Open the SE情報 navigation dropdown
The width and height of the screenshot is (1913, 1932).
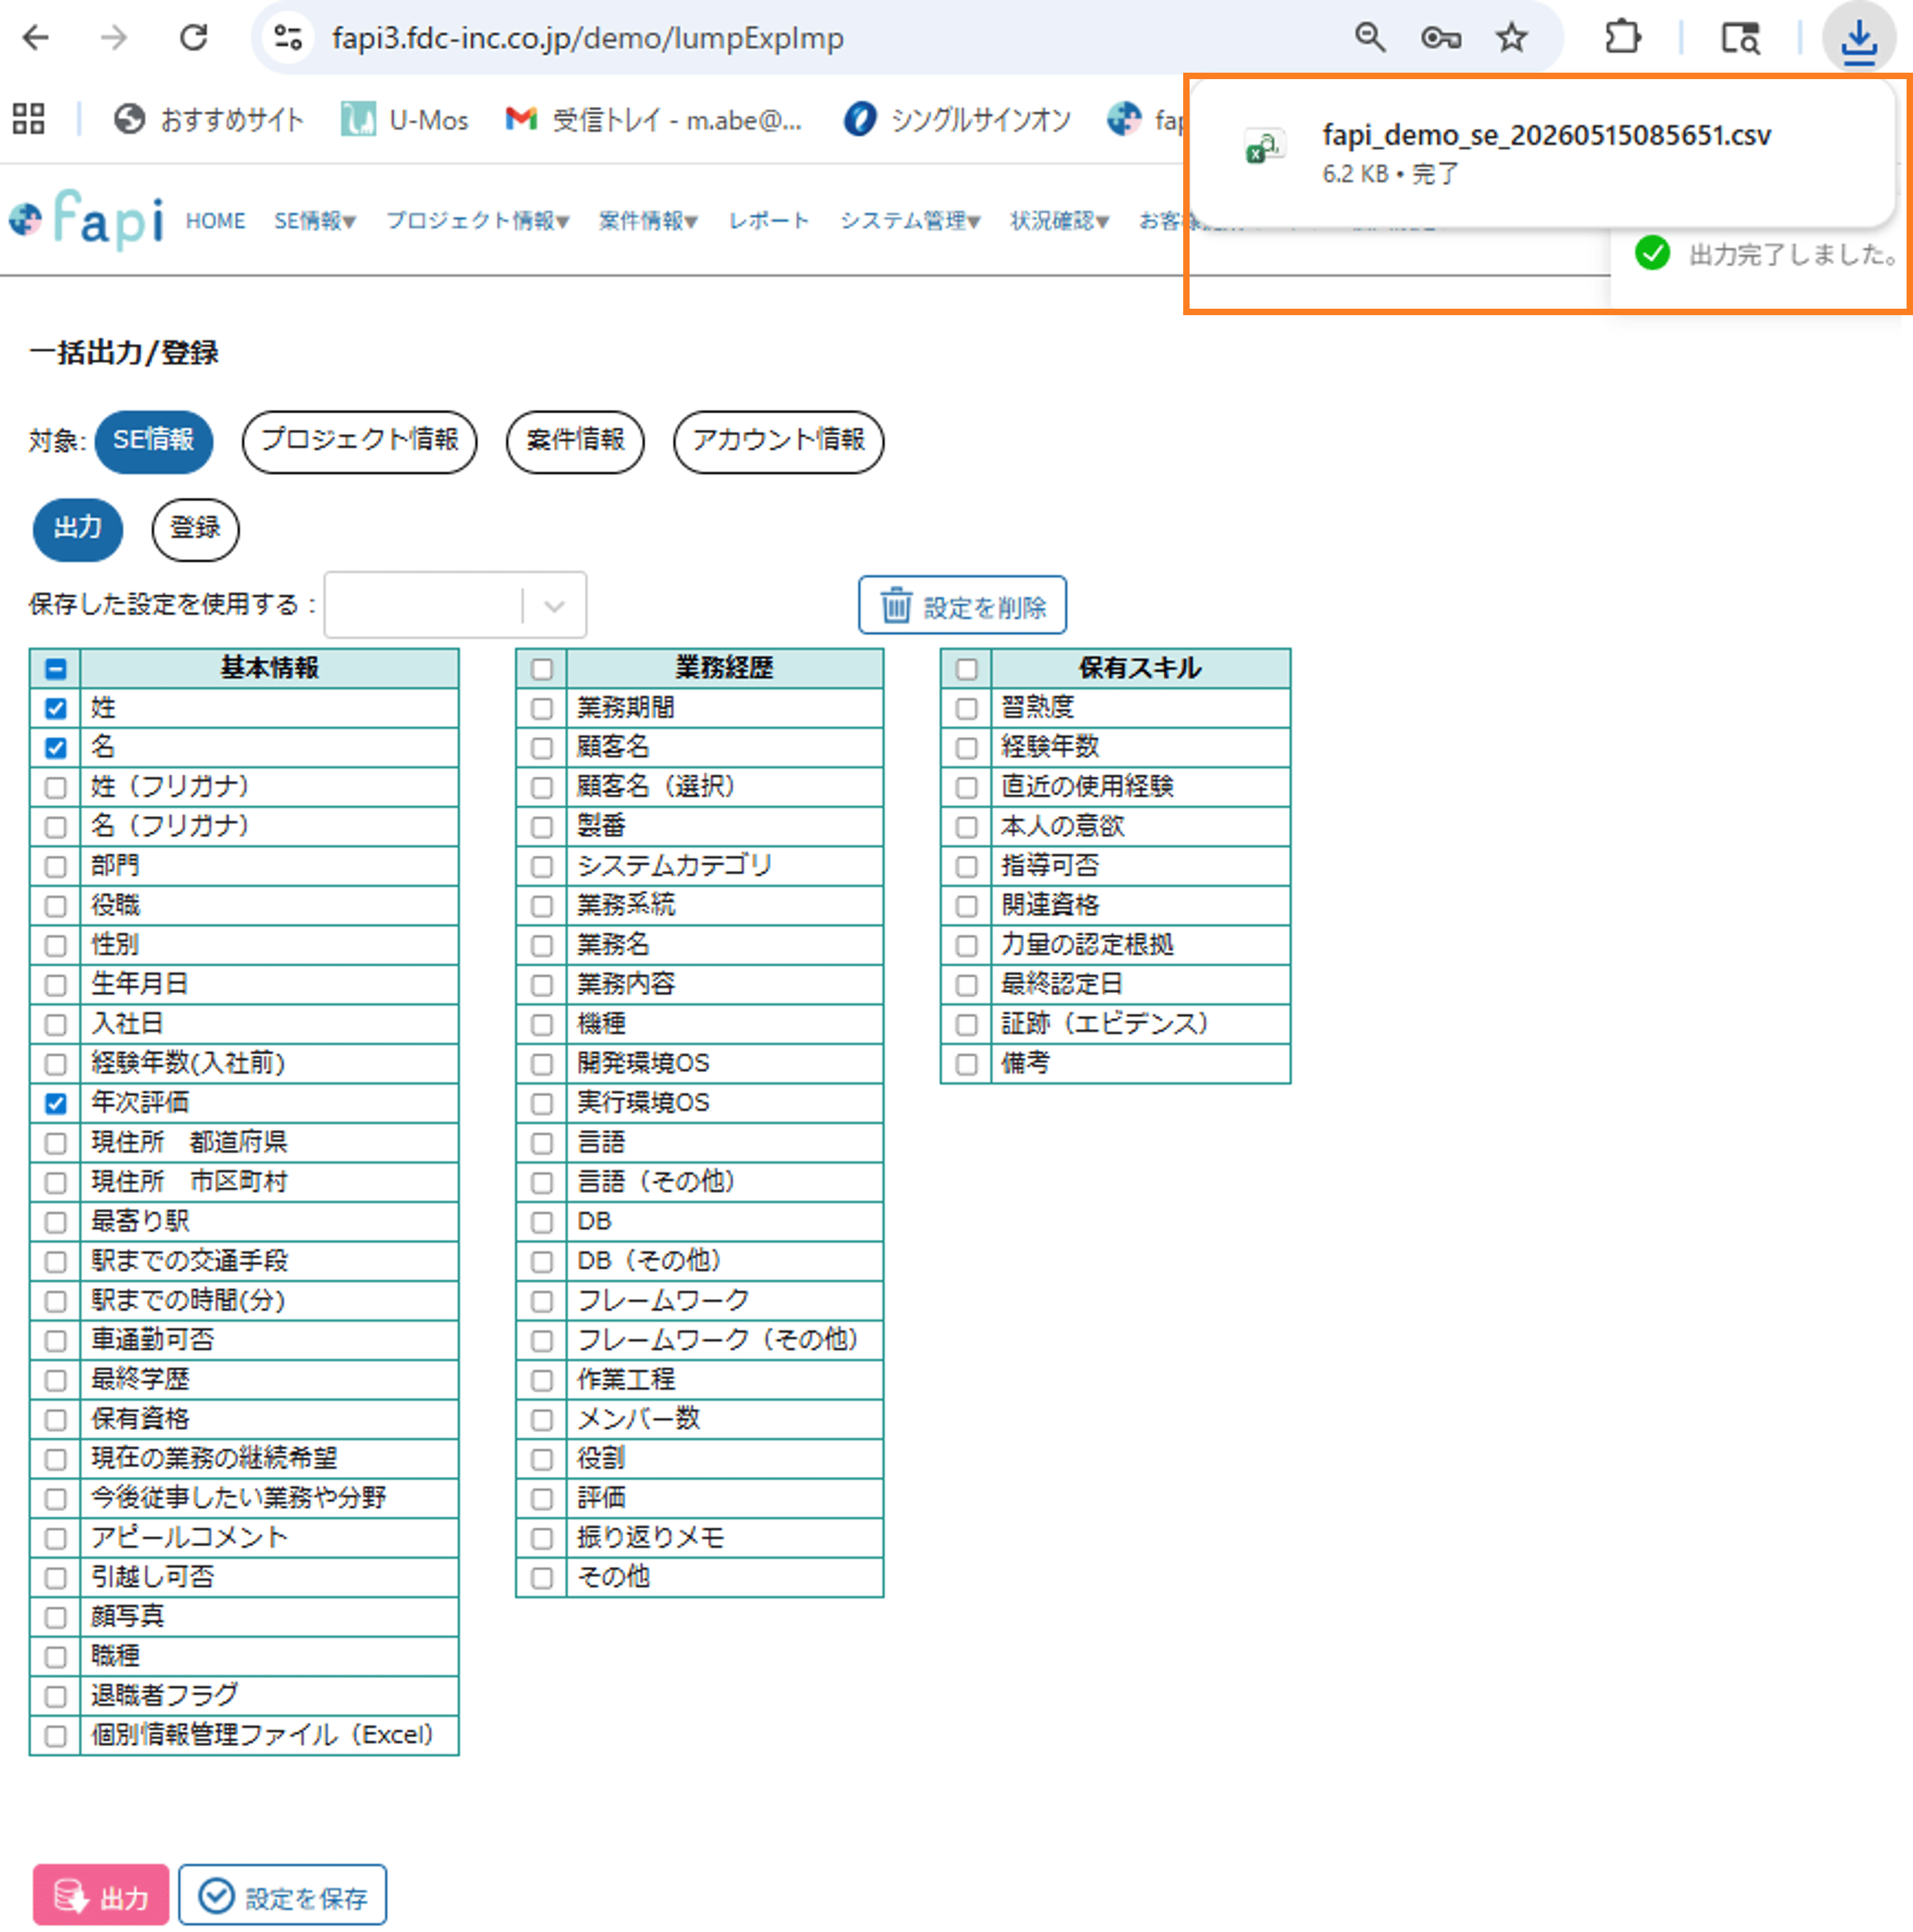[315, 221]
